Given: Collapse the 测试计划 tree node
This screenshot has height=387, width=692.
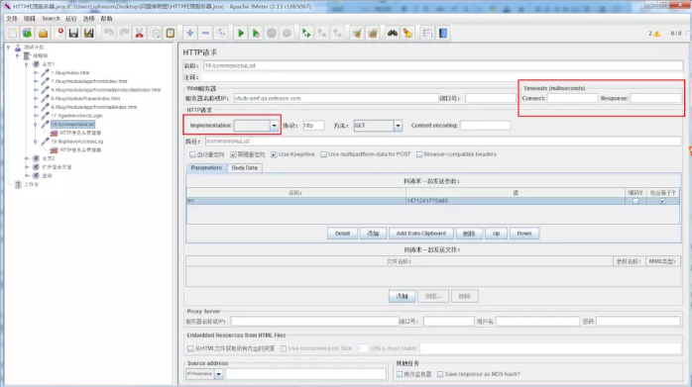Looking at the screenshot, I should coord(8,48).
